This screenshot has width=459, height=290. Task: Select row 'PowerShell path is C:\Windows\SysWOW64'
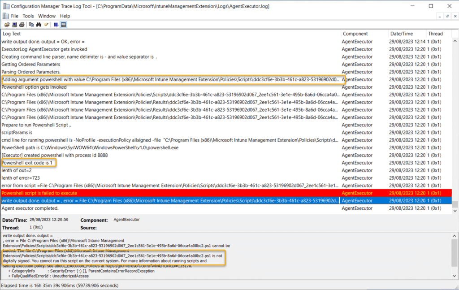tap(226, 148)
